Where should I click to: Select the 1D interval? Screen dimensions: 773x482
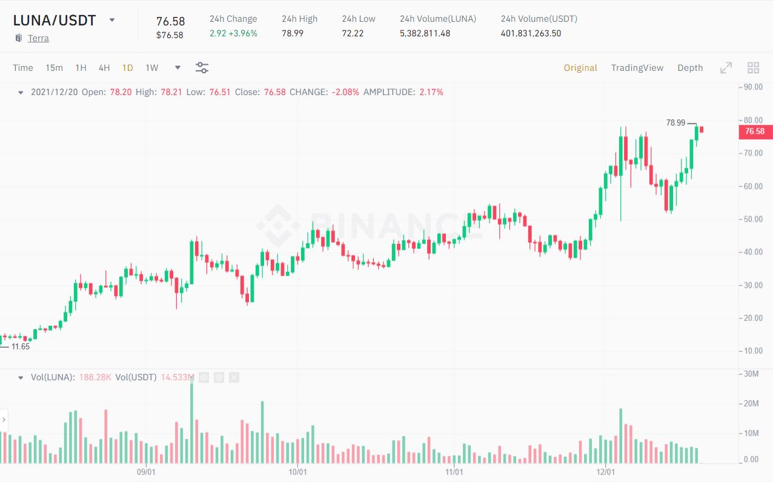(127, 68)
